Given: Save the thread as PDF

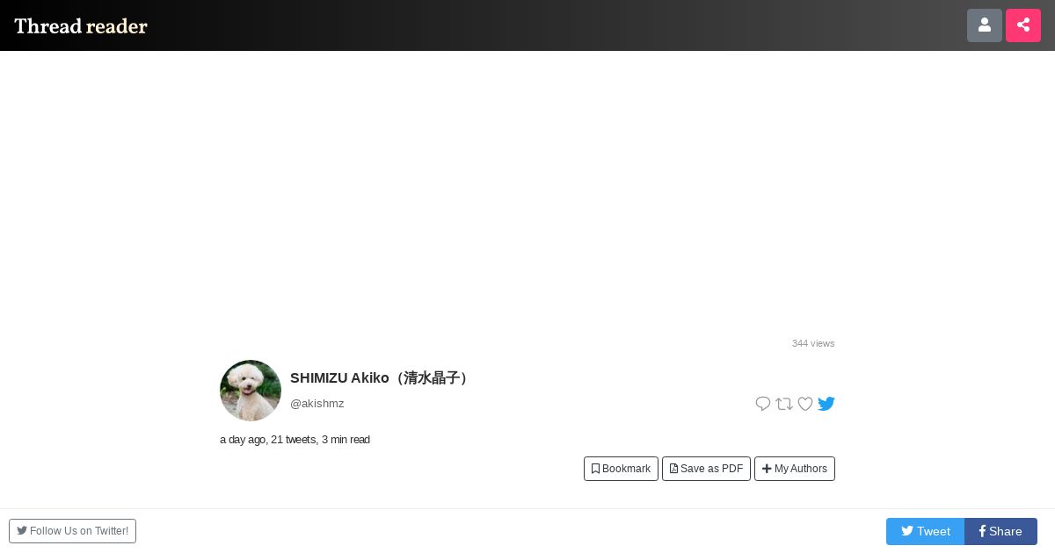Looking at the screenshot, I should coord(706,469).
